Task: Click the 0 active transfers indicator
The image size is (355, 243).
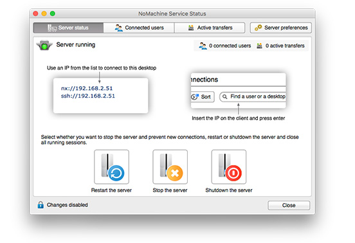Action: [280, 46]
